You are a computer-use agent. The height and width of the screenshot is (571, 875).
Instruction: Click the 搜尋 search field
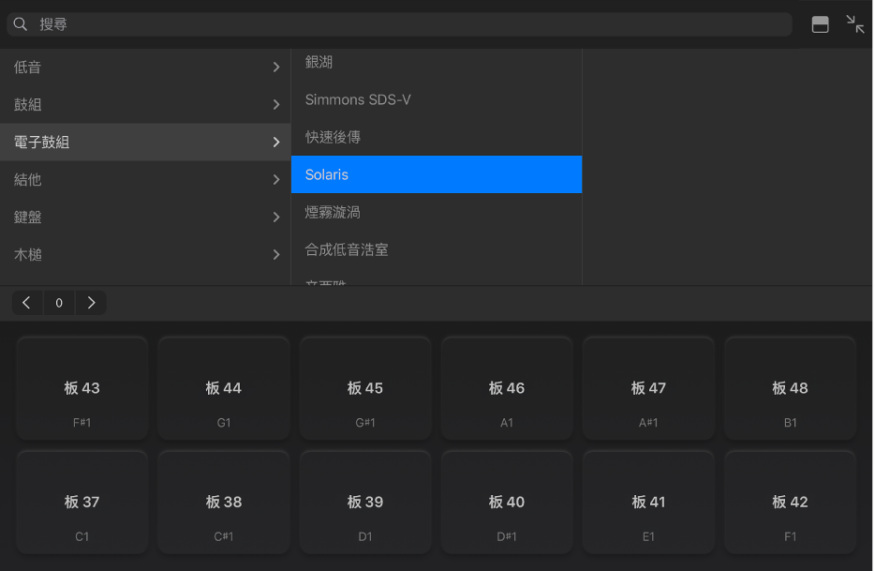[400, 24]
